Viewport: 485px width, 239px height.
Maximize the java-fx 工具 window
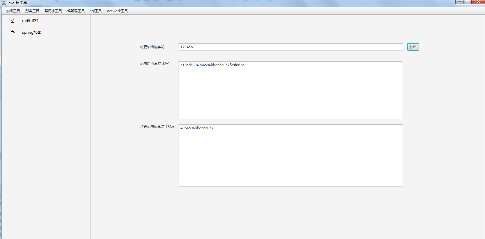468,2
